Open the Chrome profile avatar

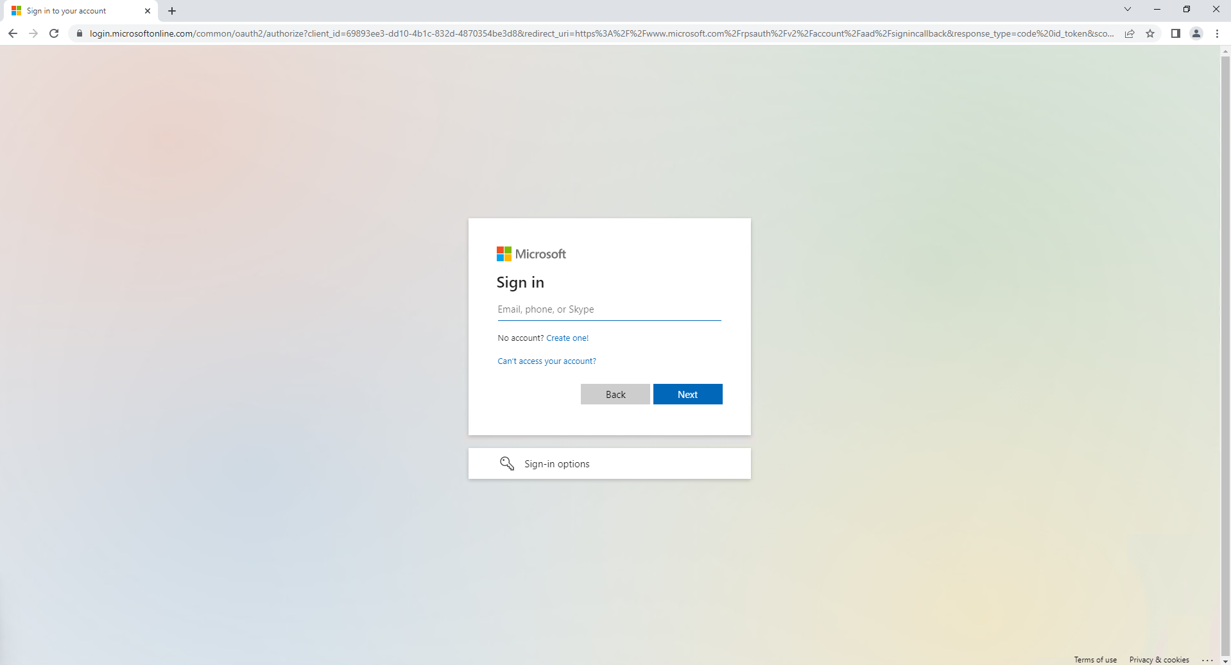pos(1196,33)
